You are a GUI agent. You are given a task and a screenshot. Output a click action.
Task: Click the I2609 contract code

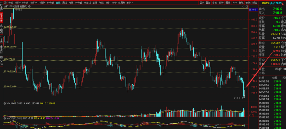pyautogui.click(x=265, y=3)
